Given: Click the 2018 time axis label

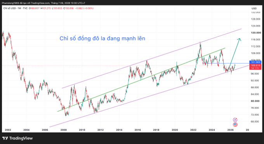Looking at the screenshot, I should [x=156, y=130].
